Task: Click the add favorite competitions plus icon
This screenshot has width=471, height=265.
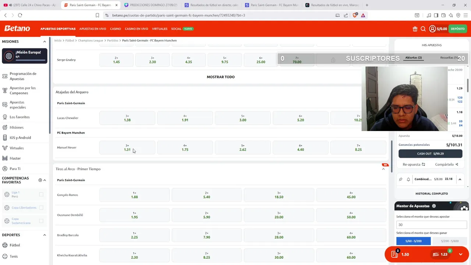Action: coord(40,180)
